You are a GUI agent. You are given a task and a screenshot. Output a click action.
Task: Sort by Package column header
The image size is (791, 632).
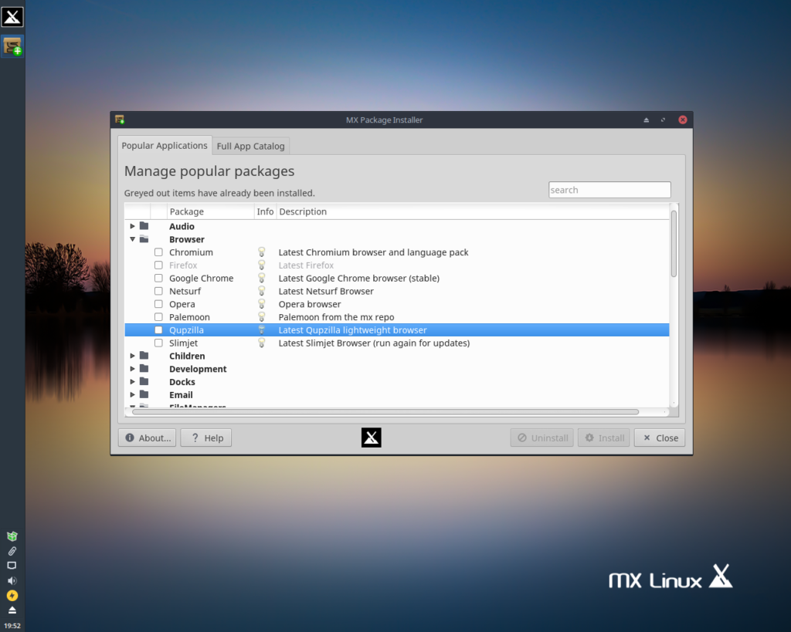tap(210, 211)
